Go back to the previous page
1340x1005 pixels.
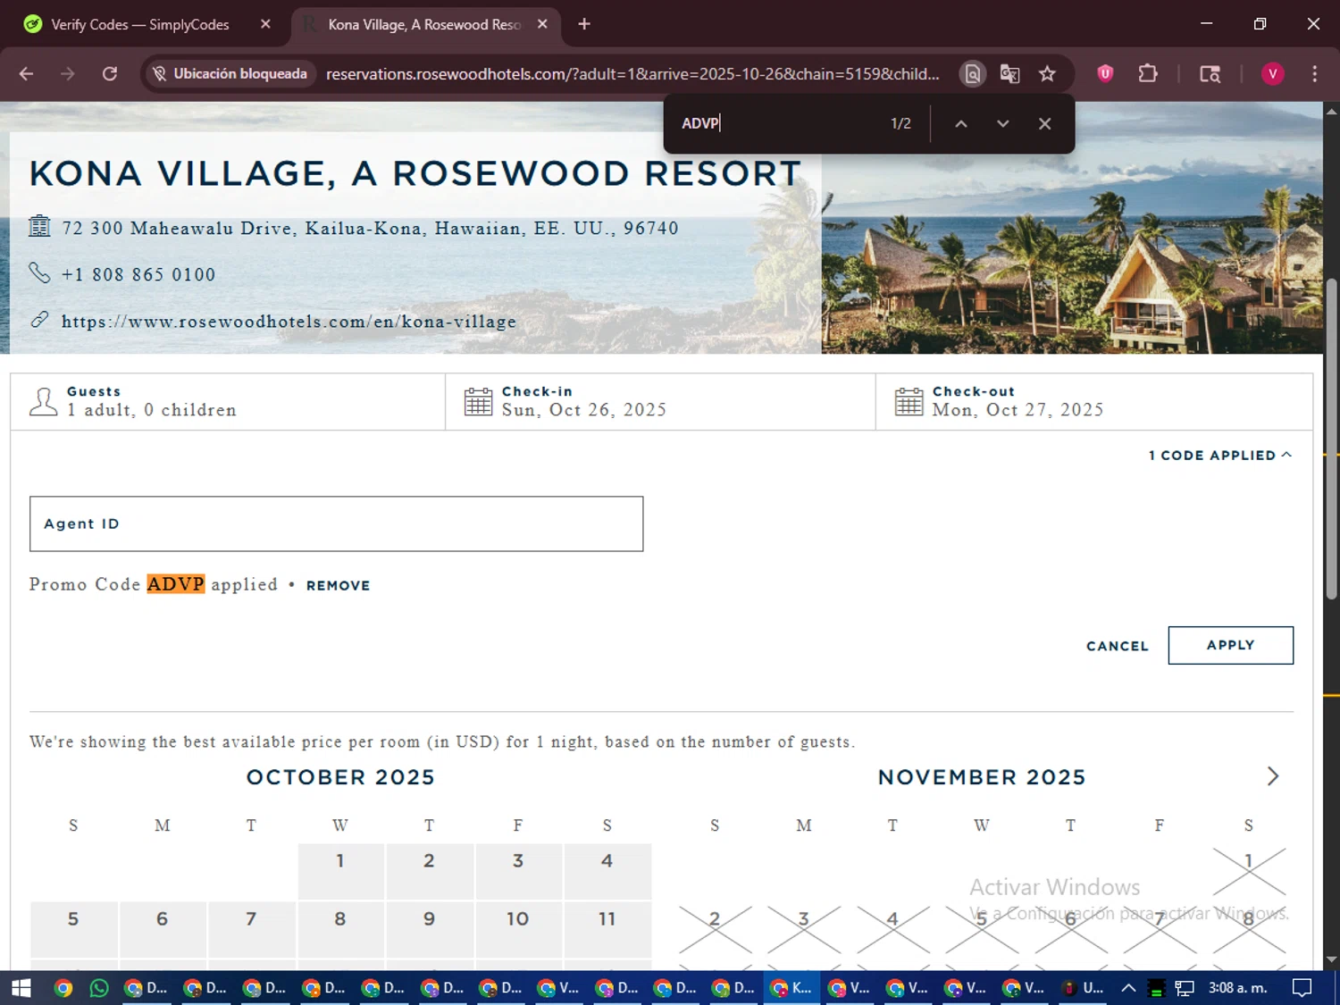[26, 74]
